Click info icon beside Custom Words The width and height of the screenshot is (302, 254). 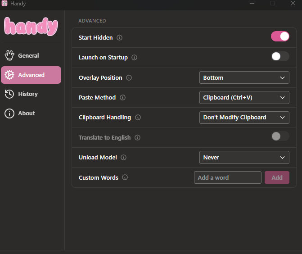[125, 177]
